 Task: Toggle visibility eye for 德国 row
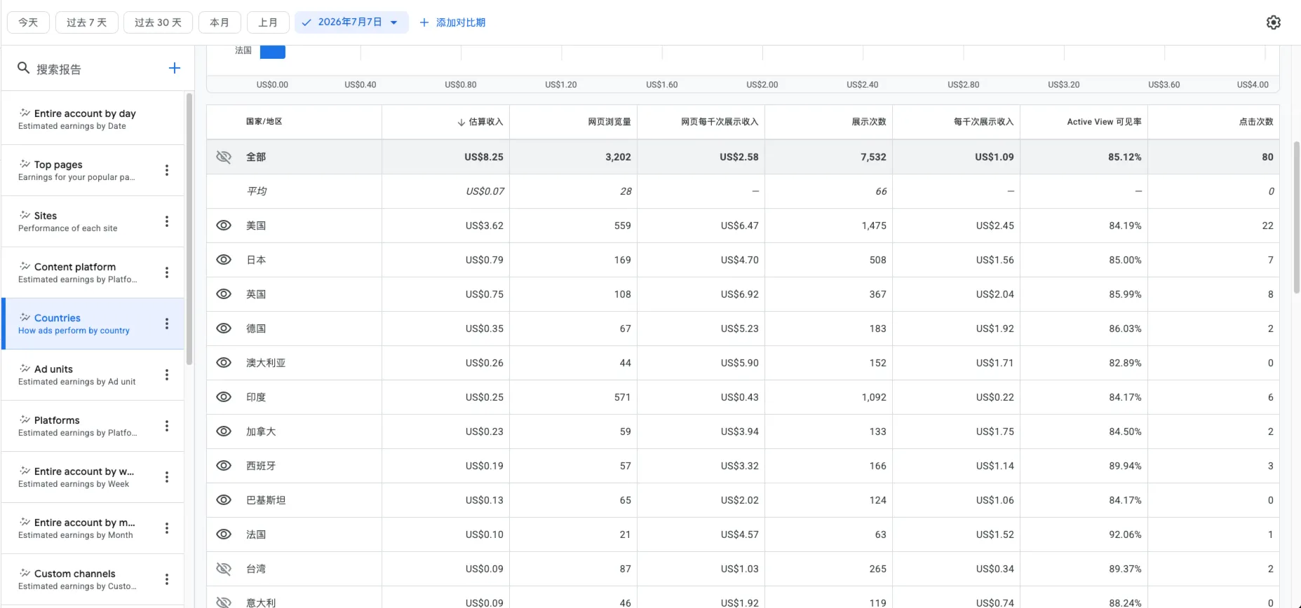(224, 329)
